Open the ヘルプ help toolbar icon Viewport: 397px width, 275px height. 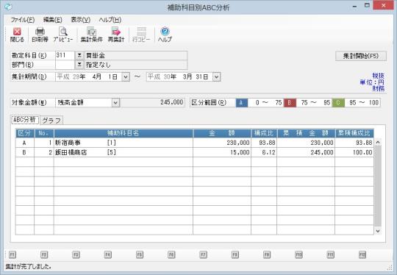(x=165, y=35)
